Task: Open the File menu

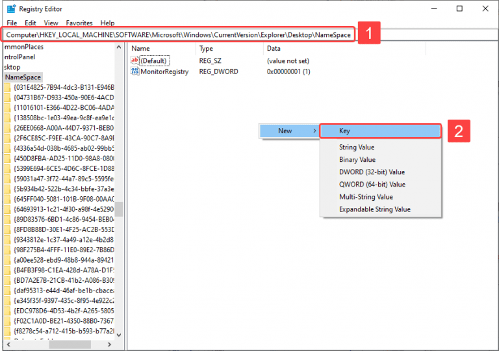Action: [12, 23]
